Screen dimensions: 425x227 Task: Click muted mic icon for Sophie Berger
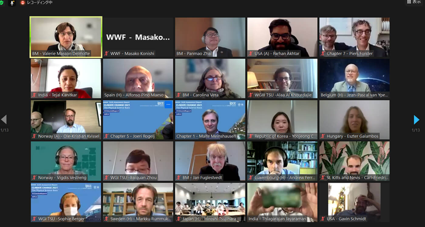[35, 219]
